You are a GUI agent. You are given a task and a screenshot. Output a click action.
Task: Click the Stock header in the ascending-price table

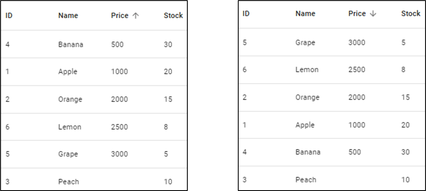(x=173, y=16)
